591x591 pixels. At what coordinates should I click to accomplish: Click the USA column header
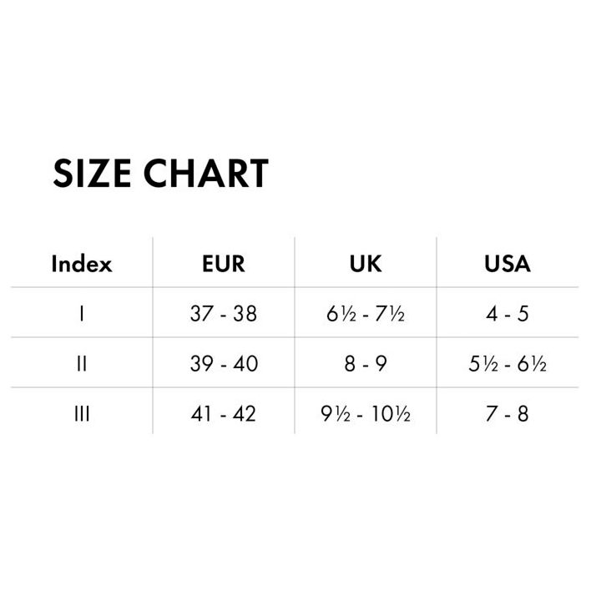coord(508,264)
